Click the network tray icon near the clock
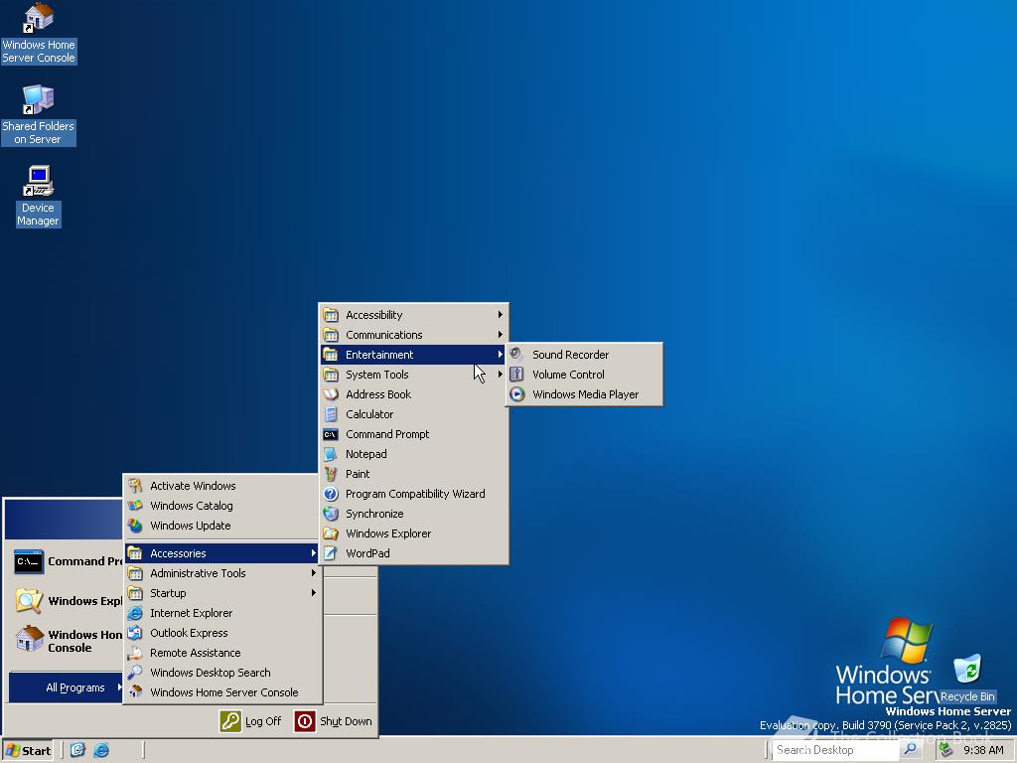Viewport: 1017px width, 763px height. (946, 750)
